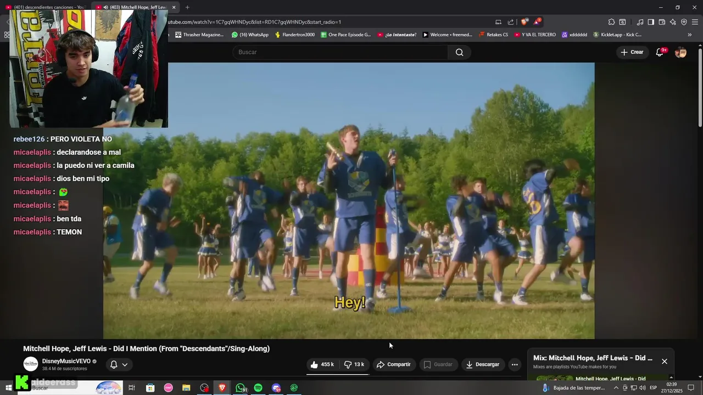Open the browser hamburger menu
This screenshot has height=395, width=703.
(695, 22)
